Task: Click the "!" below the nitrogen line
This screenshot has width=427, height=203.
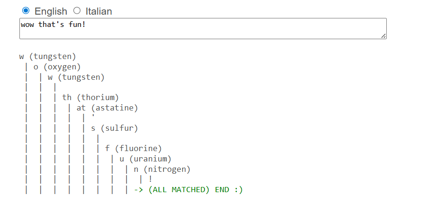Action: [x=150, y=179]
